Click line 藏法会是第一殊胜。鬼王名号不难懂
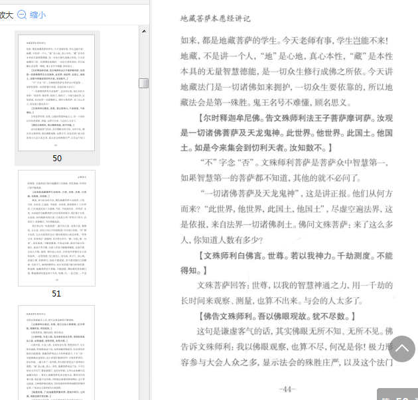Screen dimensions: 418x400 (266, 102)
